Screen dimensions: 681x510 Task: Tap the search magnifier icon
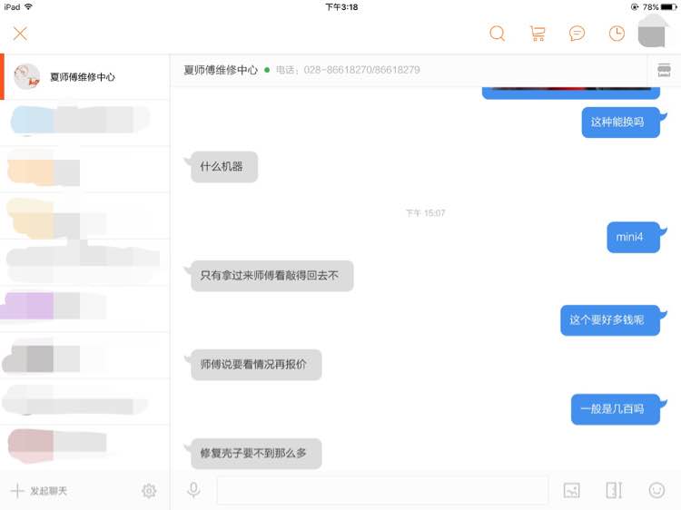[498, 34]
